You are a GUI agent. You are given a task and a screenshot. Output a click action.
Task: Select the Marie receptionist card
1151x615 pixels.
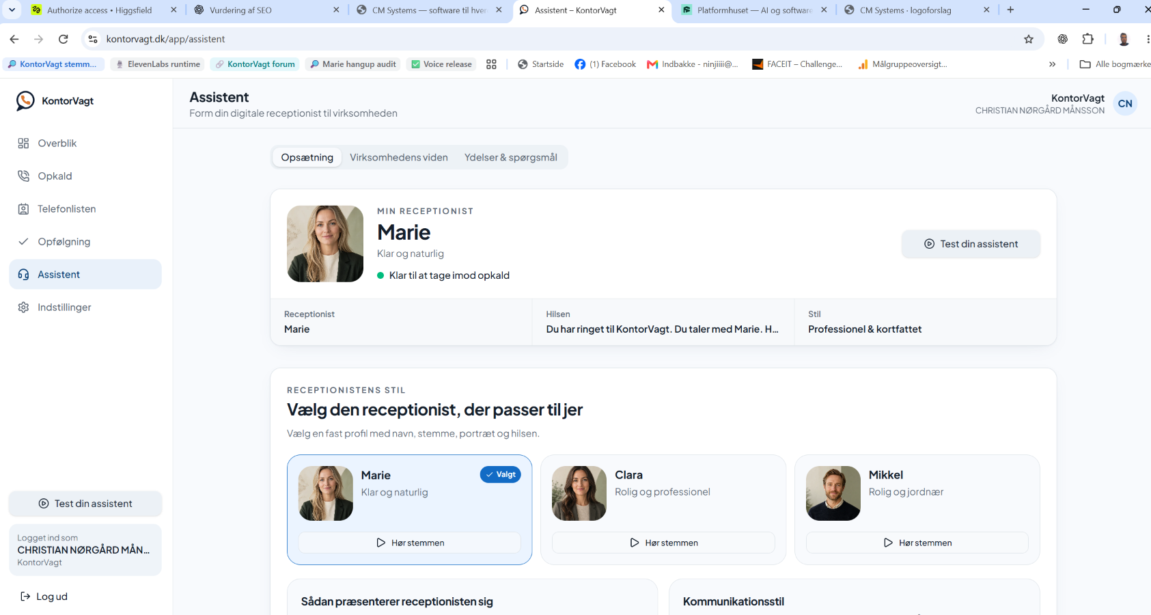pos(410,510)
